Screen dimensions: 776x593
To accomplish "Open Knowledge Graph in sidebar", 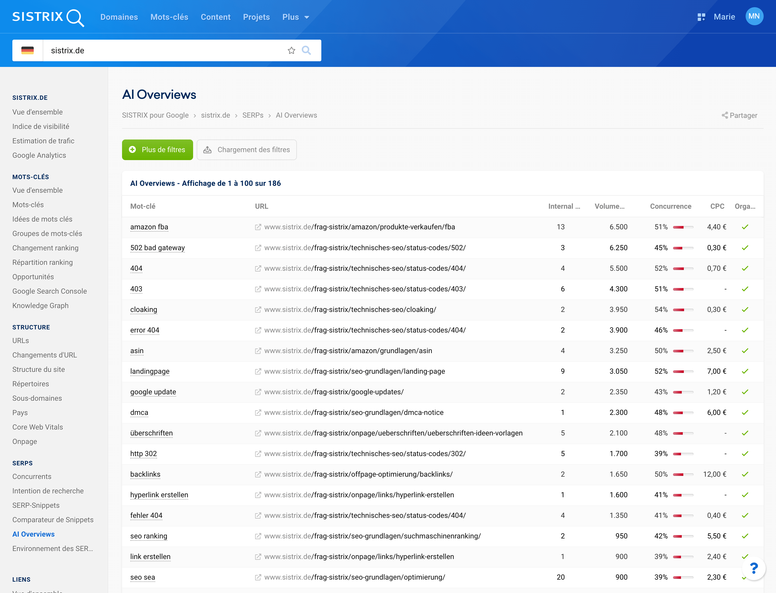I will [41, 306].
